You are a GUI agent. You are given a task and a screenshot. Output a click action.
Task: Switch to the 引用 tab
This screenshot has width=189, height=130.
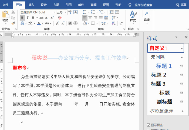[69, 5]
